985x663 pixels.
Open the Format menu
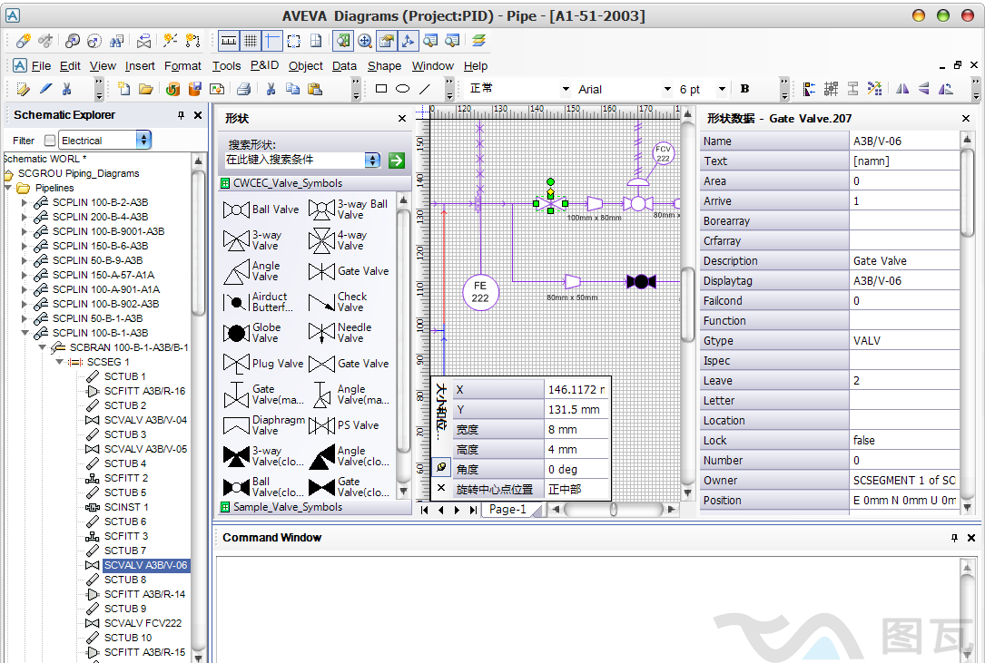pos(182,65)
